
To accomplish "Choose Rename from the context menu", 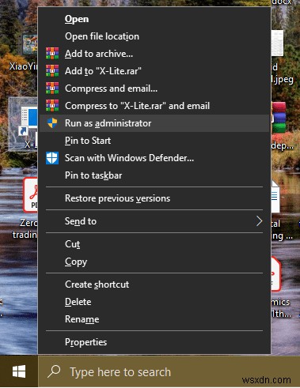I will point(154,319).
